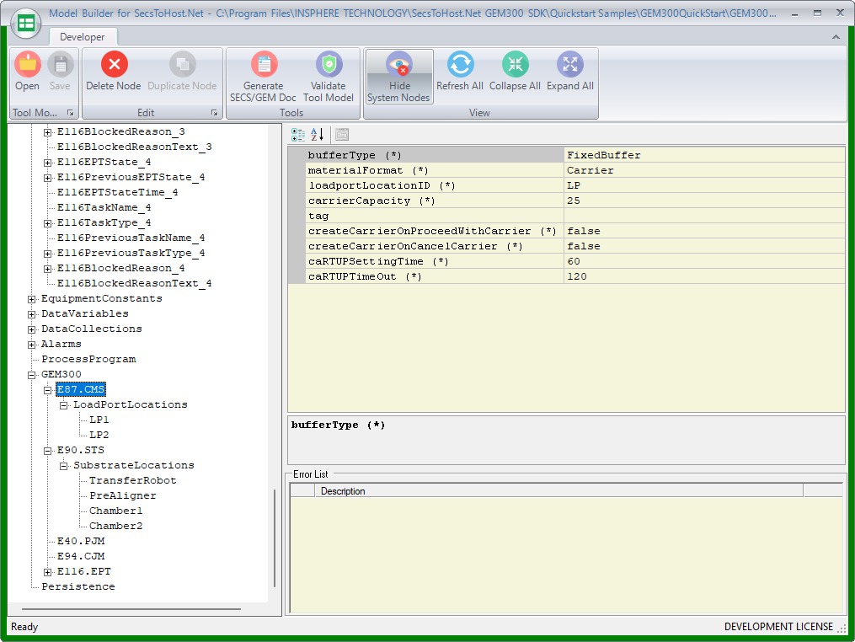
Task: Click the Validate Tool Model icon
Action: click(x=329, y=65)
